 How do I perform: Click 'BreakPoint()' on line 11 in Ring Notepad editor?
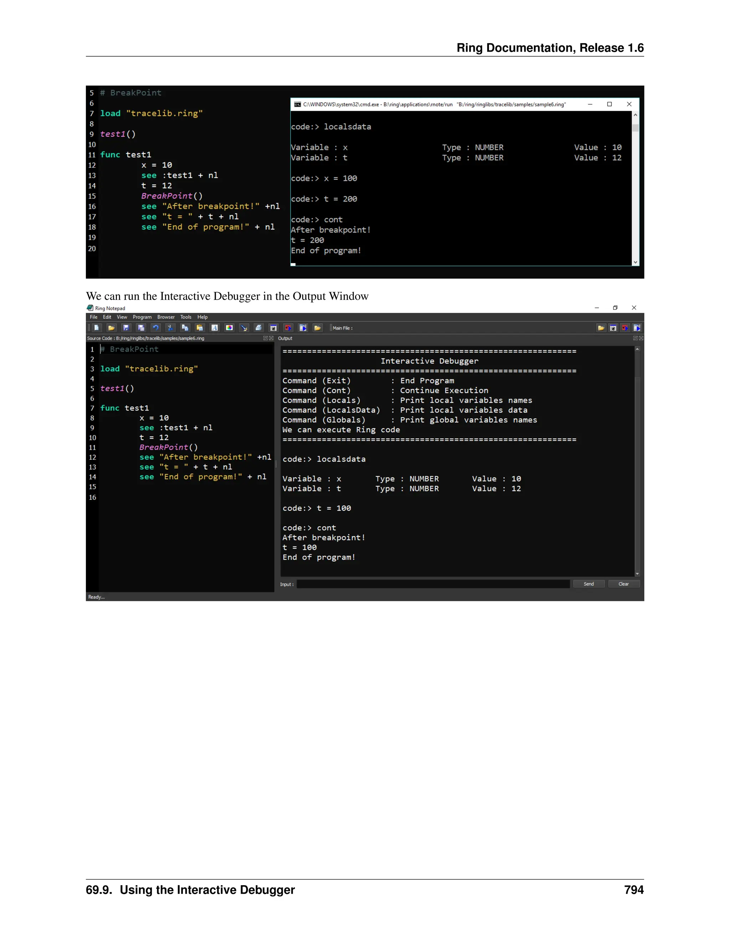pyautogui.click(x=168, y=447)
